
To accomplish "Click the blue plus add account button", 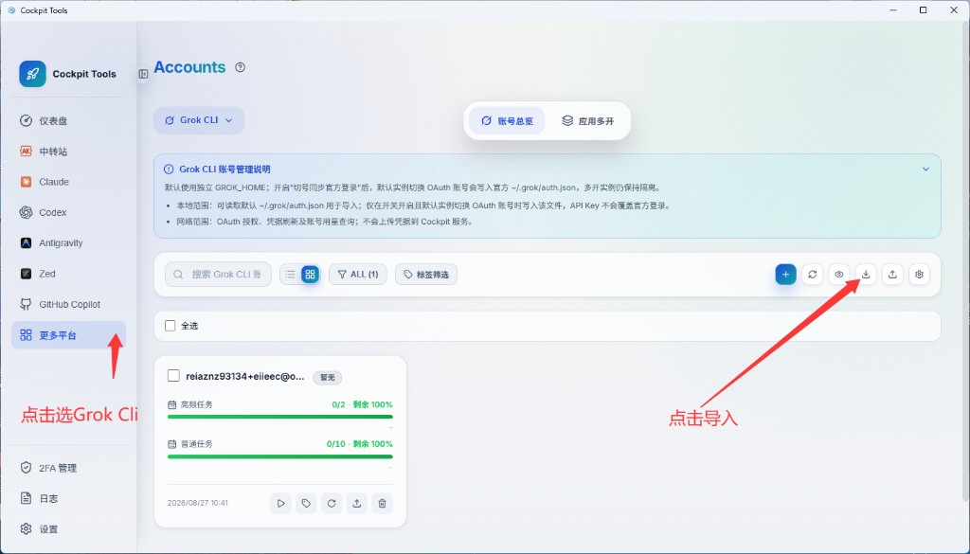I will [785, 274].
